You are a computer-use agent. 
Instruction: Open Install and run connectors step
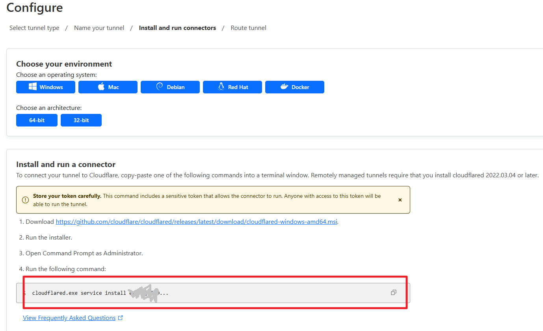(x=177, y=28)
